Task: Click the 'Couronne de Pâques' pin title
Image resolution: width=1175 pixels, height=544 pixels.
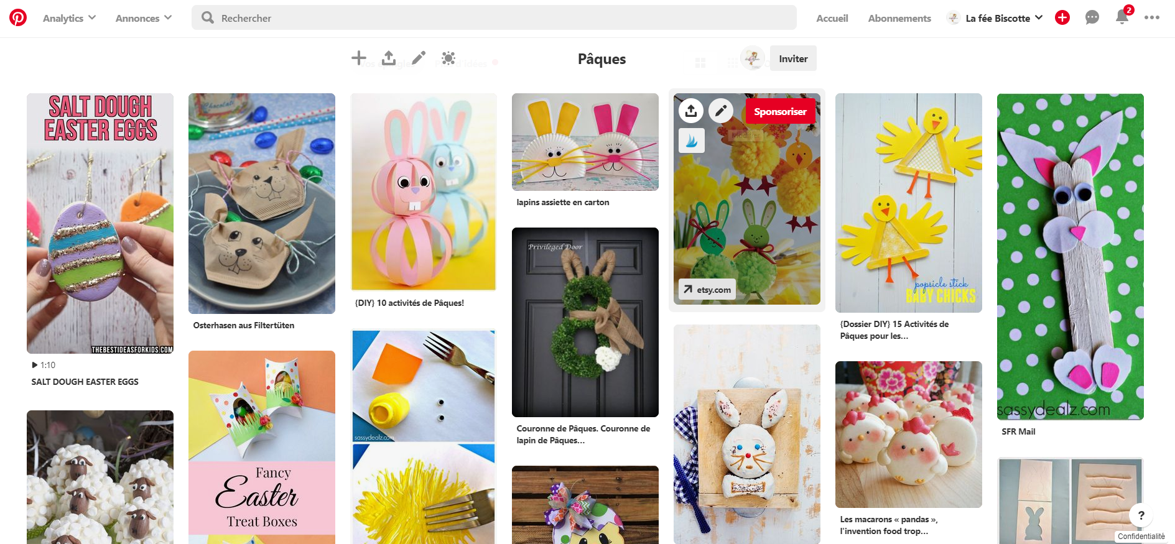Action: click(x=583, y=434)
